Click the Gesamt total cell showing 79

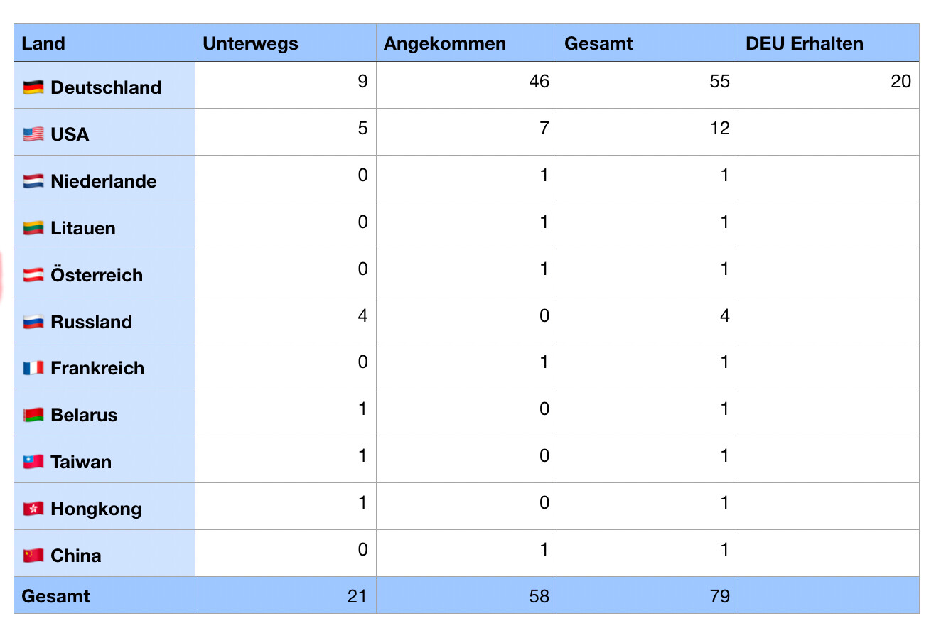[647, 595]
